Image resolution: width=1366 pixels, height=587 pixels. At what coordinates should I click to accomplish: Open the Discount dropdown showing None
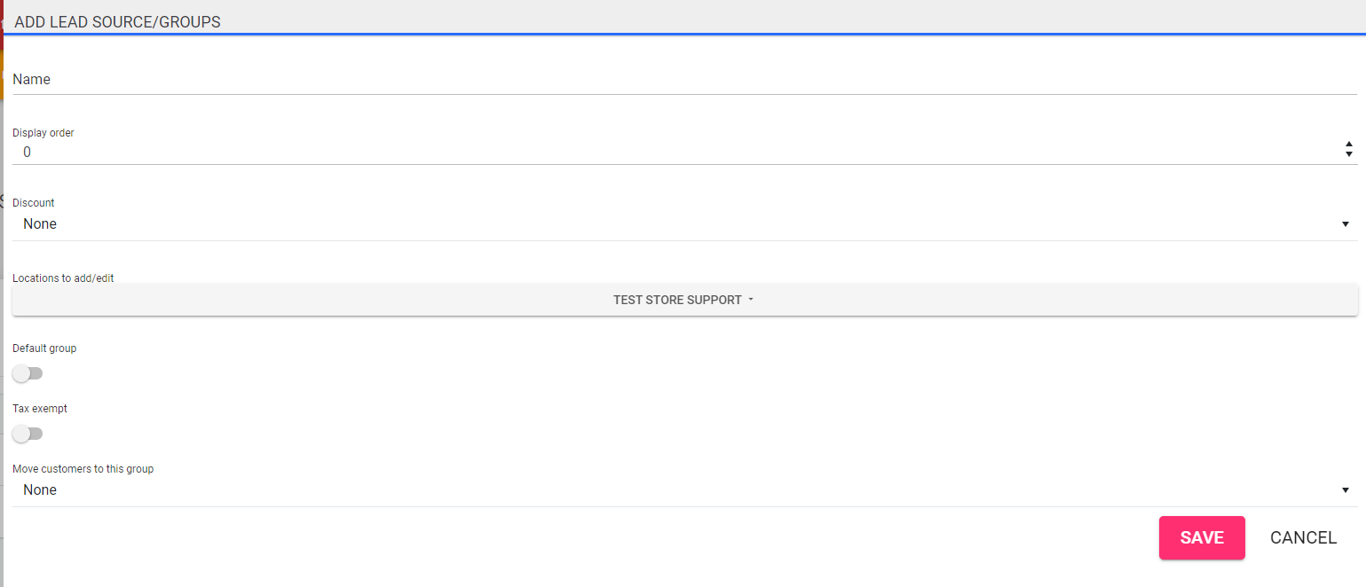[684, 224]
